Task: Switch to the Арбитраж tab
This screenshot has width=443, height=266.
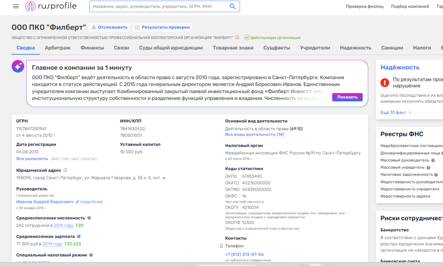Action: pyautogui.click(x=58, y=48)
